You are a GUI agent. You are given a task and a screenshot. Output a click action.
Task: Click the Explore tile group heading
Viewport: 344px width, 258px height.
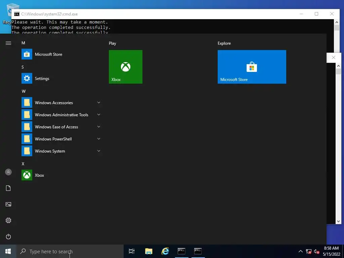[x=224, y=43]
